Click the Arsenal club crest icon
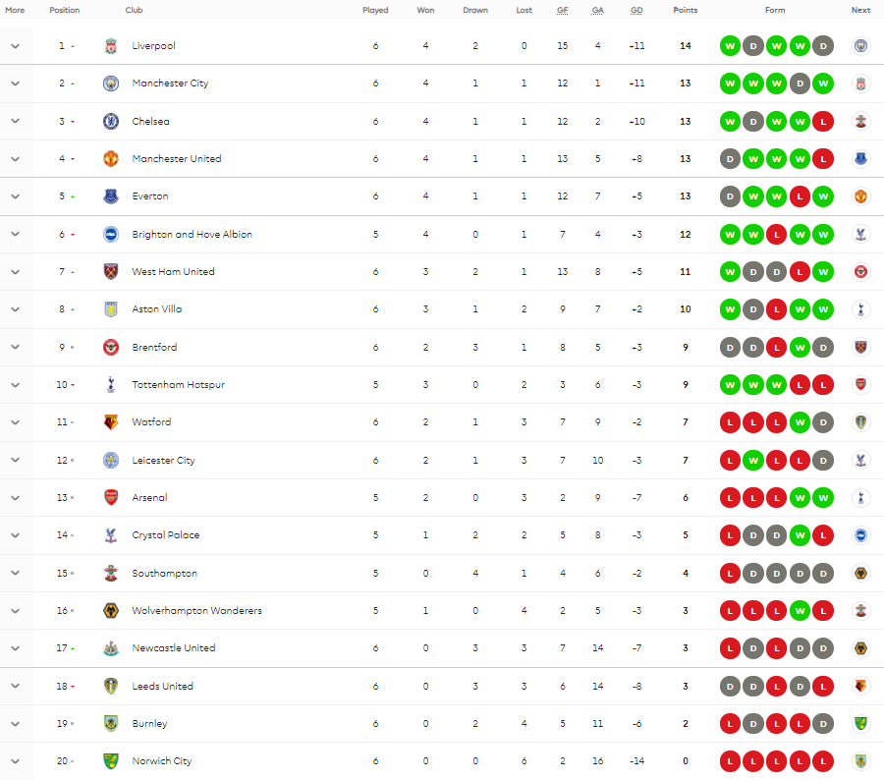884x780 pixels. click(111, 498)
